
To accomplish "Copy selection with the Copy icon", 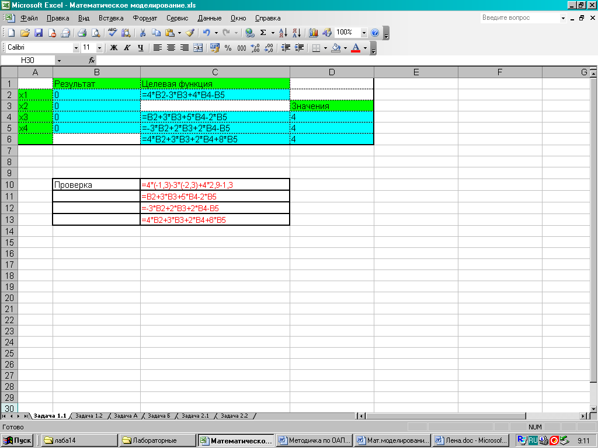I will point(156,33).
